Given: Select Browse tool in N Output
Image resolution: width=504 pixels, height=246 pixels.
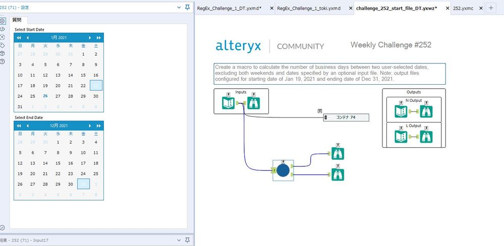Looking at the screenshot, I should coord(426,111).
